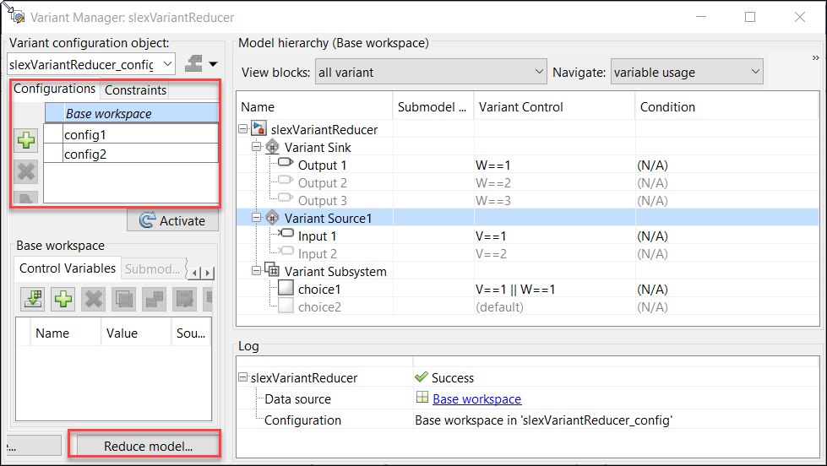Click the variant configuration object export icon
The height and width of the screenshot is (466, 827).
200,63
